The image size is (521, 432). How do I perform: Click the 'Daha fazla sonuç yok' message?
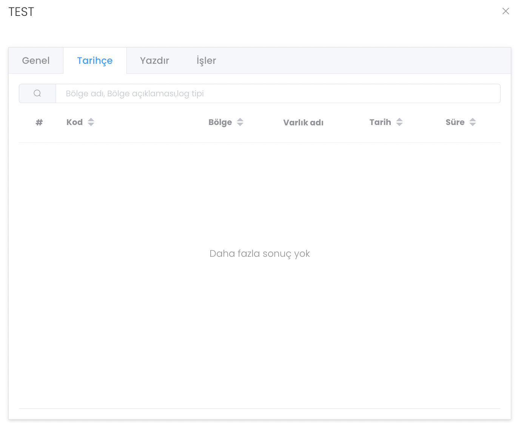pyautogui.click(x=260, y=253)
